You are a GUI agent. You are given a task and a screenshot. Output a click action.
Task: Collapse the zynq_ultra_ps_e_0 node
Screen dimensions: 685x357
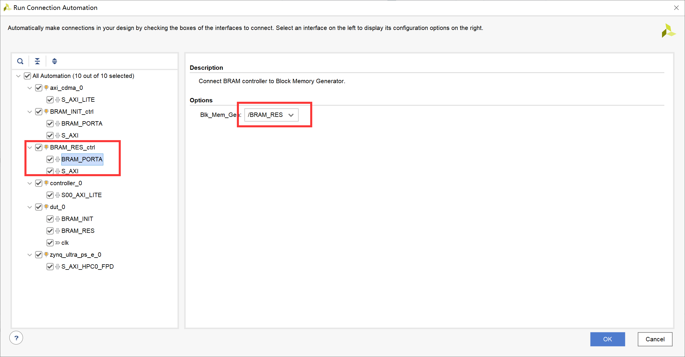[30, 255]
